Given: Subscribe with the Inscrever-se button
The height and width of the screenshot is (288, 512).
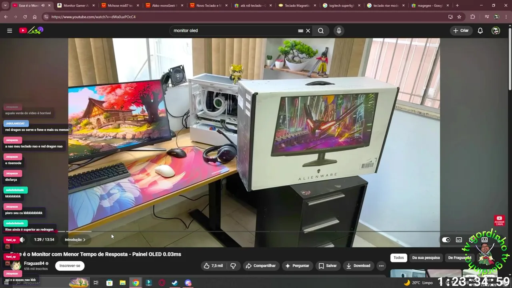Looking at the screenshot, I should 70,266.
